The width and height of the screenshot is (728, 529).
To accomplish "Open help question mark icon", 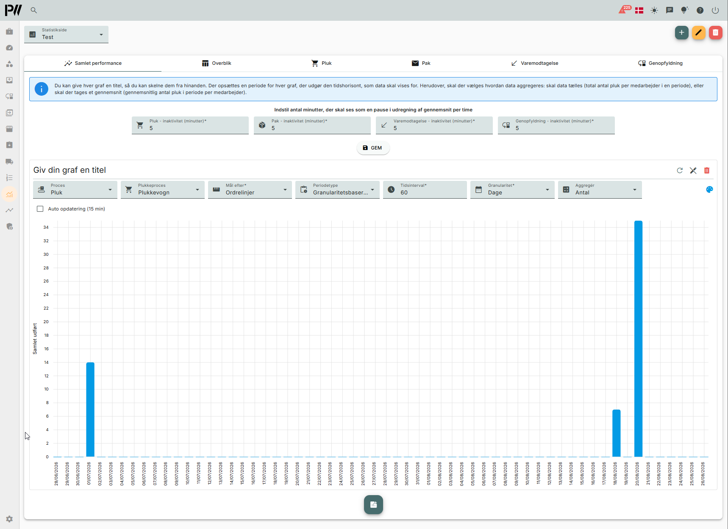I will tap(700, 10).
